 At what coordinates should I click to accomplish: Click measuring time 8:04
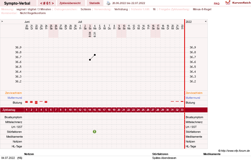click(x=90, y=34)
